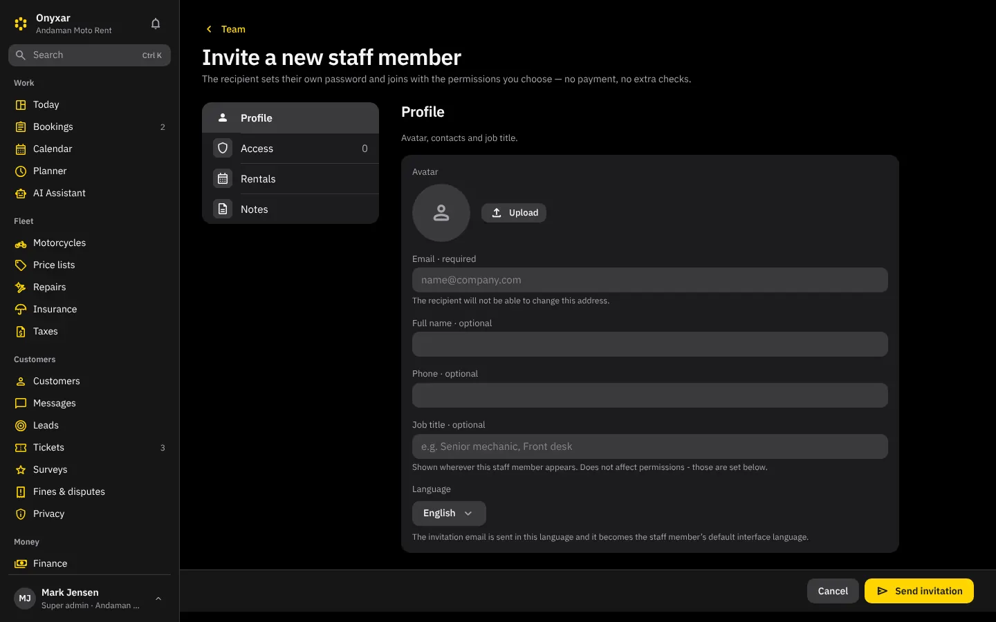Click the Planner clock icon
This screenshot has height=622, width=996.
pos(21,171)
